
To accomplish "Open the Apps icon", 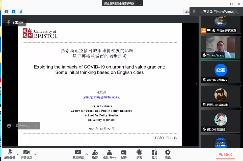I will pyautogui.click(x=154, y=154).
